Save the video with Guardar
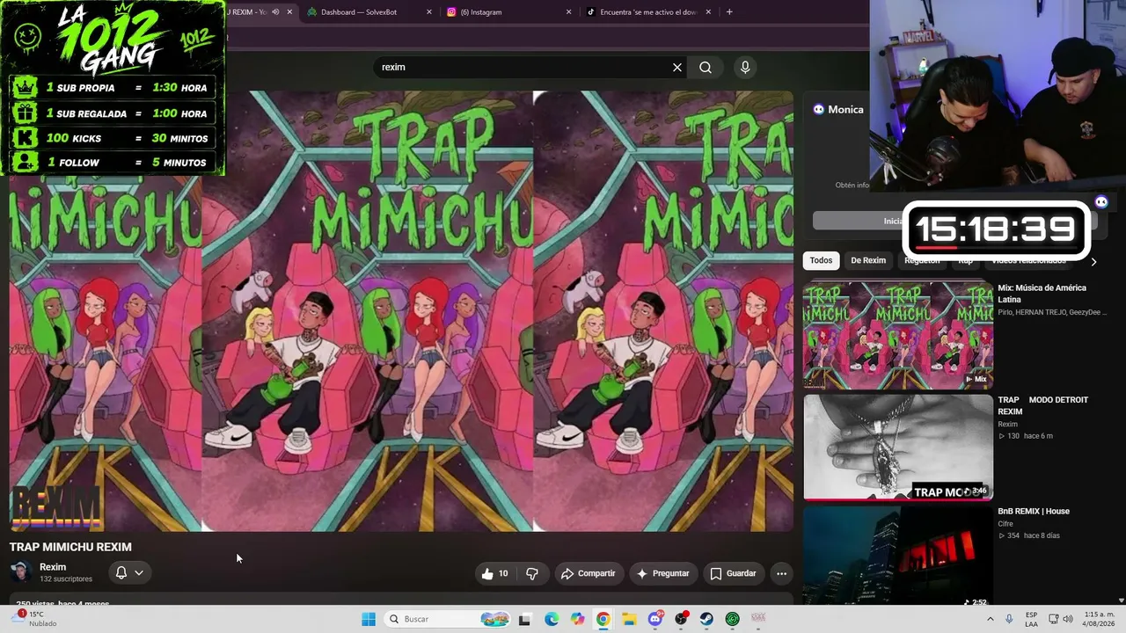The image size is (1126, 633). pos(733,573)
